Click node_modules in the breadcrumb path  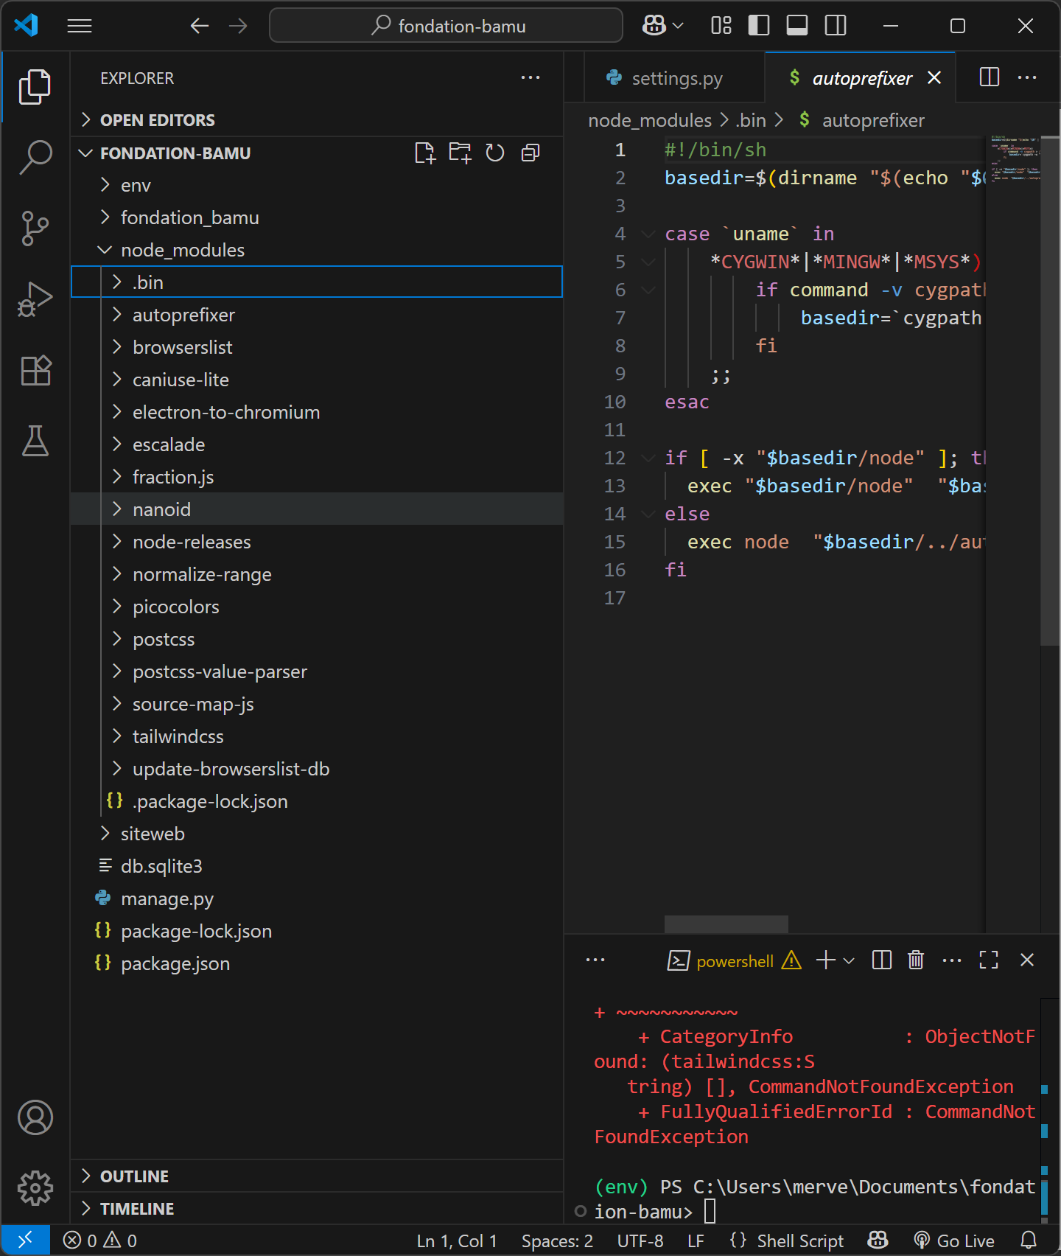point(649,120)
